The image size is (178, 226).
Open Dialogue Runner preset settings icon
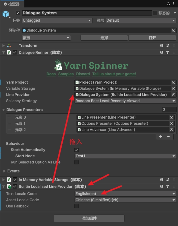[x=168, y=52]
